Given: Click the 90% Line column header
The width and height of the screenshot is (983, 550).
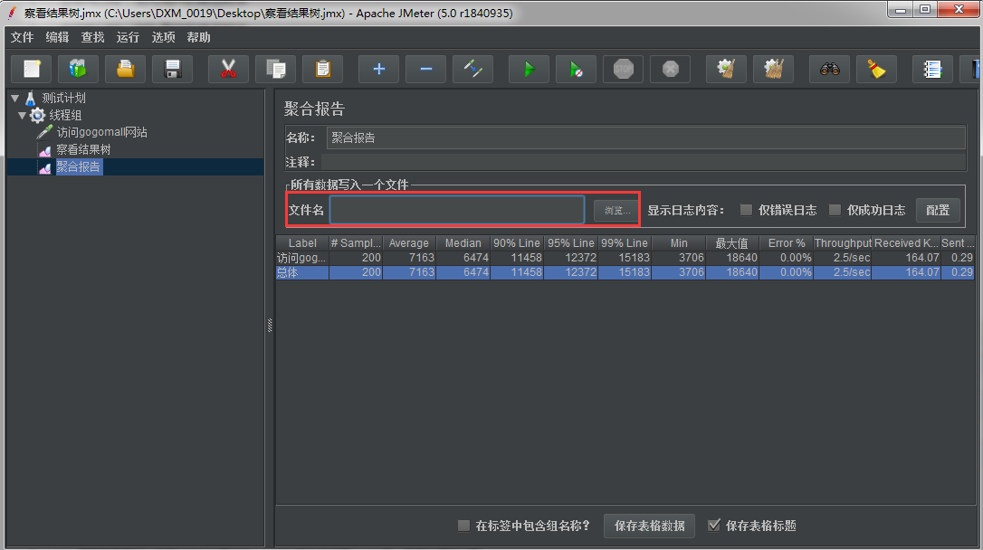Looking at the screenshot, I should click(x=517, y=243).
